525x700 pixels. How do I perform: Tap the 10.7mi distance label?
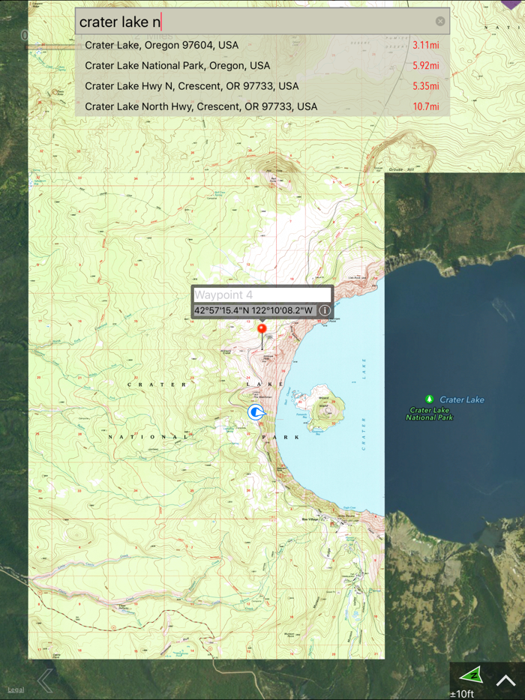pos(425,106)
